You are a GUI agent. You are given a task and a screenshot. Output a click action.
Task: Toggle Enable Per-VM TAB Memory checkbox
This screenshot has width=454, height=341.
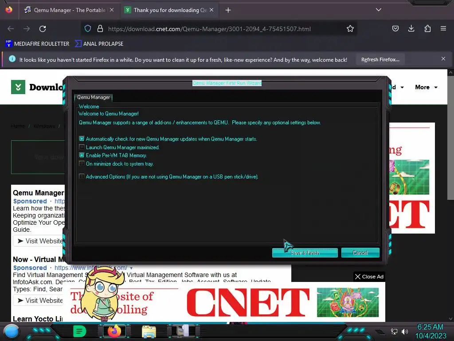(x=82, y=155)
